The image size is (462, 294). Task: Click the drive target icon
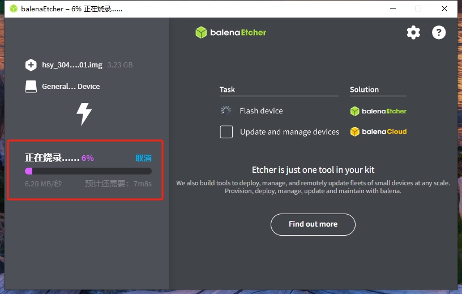[x=31, y=87]
